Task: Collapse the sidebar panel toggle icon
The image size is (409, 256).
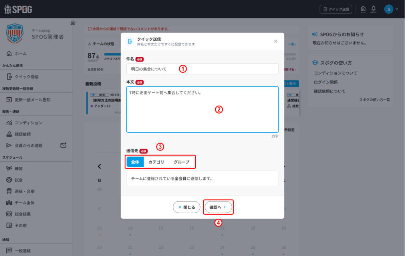Action: (73, 23)
